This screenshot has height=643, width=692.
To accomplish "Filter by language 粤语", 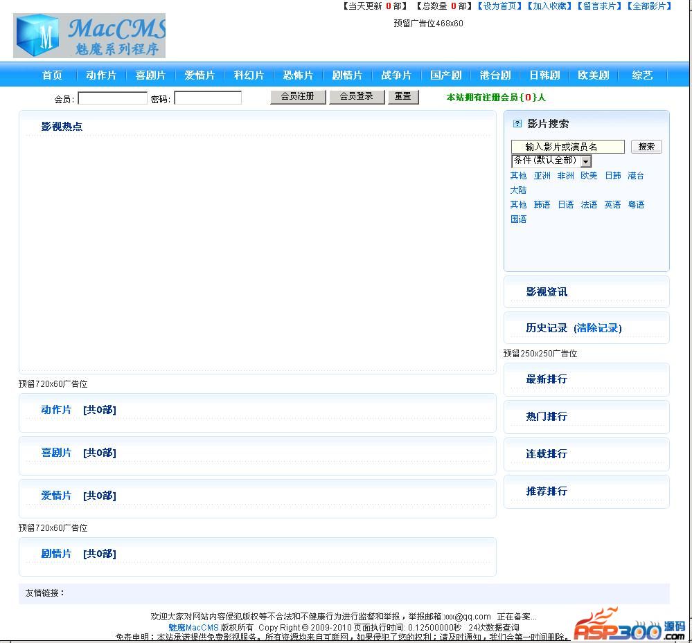I will coord(636,205).
